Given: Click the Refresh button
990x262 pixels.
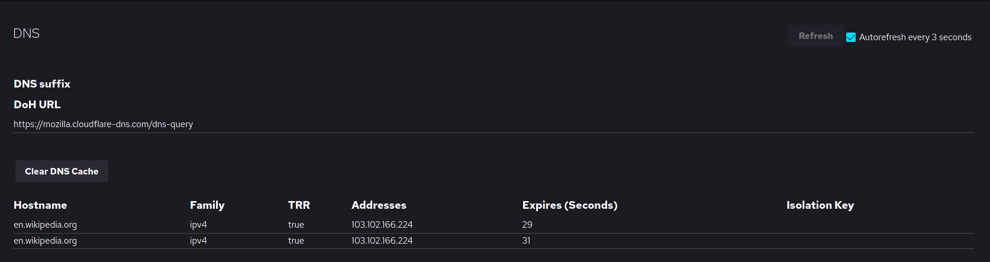Looking at the screenshot, I should pyautogui.click(x=815, y=36).
